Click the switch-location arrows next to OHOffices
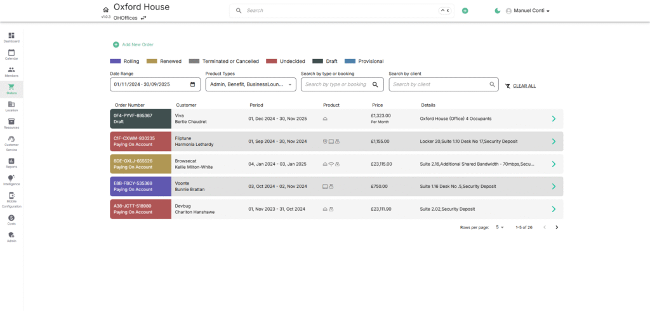 click(143, 18)
